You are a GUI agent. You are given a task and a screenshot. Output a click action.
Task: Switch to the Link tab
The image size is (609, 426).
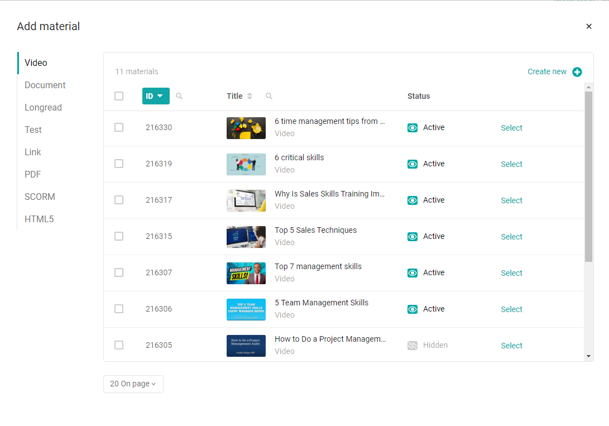click(32, 152)
